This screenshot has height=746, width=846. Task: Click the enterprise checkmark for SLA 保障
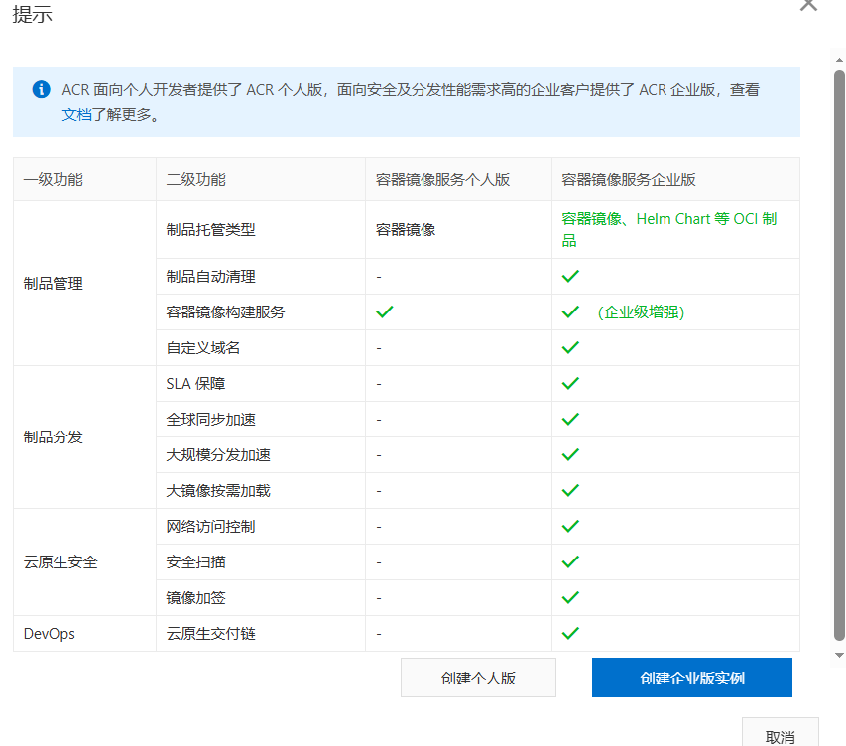coord(570,383)
